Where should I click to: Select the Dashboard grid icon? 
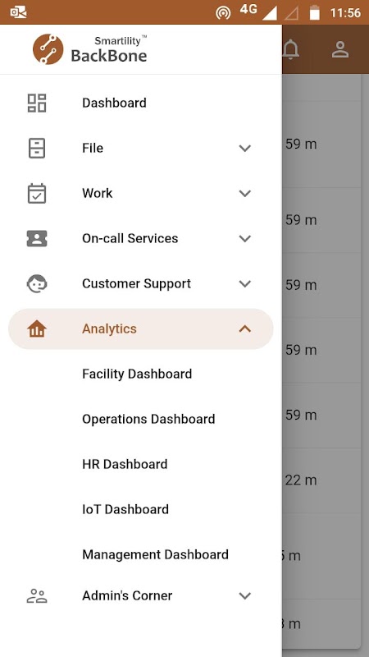(x=37, y=103)
